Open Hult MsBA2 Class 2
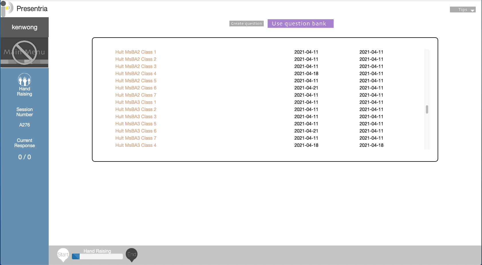Viewport: 482px width, 265px height. 136,59
